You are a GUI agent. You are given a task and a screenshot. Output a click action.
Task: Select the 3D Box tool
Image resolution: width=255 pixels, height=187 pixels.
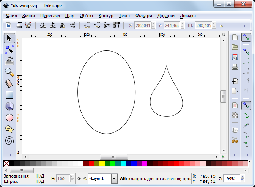coord(9,106)
